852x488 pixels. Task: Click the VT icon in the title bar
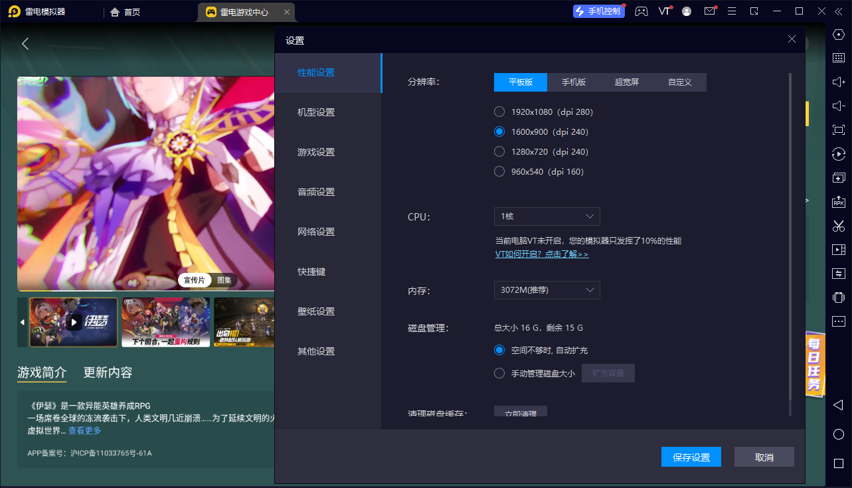[x=665, y=11]
